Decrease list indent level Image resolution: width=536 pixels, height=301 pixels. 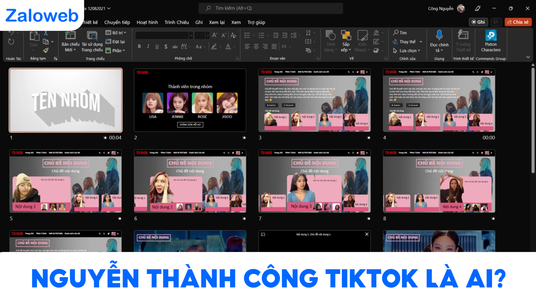click(276, 35)
